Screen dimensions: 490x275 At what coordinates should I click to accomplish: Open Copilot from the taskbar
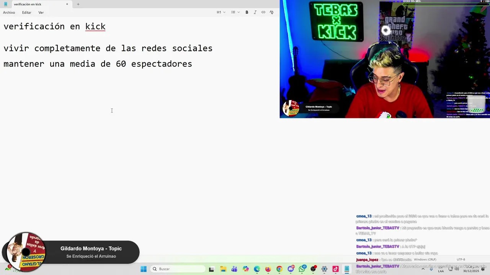coord(245,269)
